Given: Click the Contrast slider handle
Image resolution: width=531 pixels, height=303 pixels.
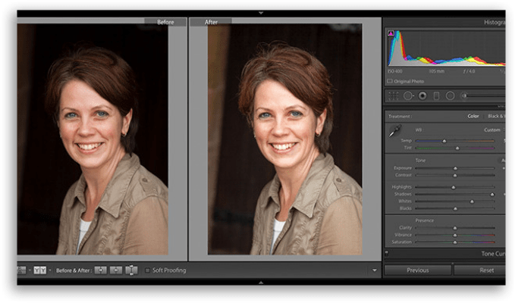Looking at the screenshot, I should tap(455, 175).
